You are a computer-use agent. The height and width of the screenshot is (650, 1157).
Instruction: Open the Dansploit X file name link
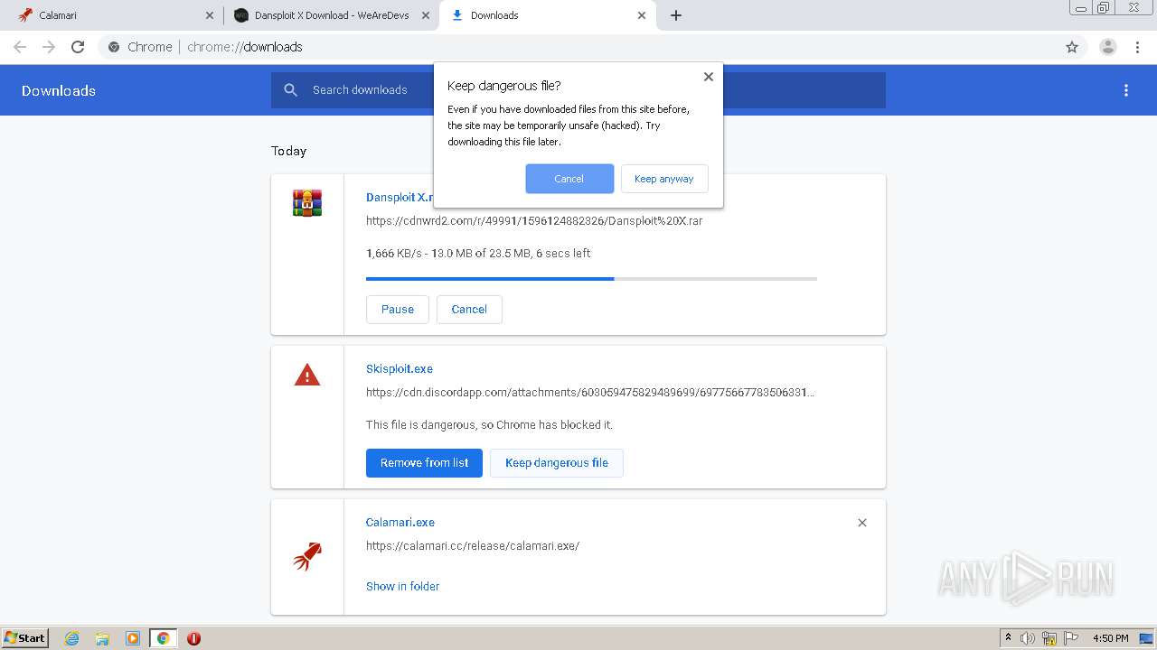tap(400, 197)
